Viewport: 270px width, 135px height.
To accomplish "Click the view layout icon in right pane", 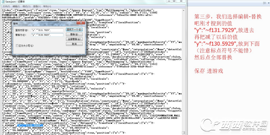I will pyautogui.click(x=264, y=3).
